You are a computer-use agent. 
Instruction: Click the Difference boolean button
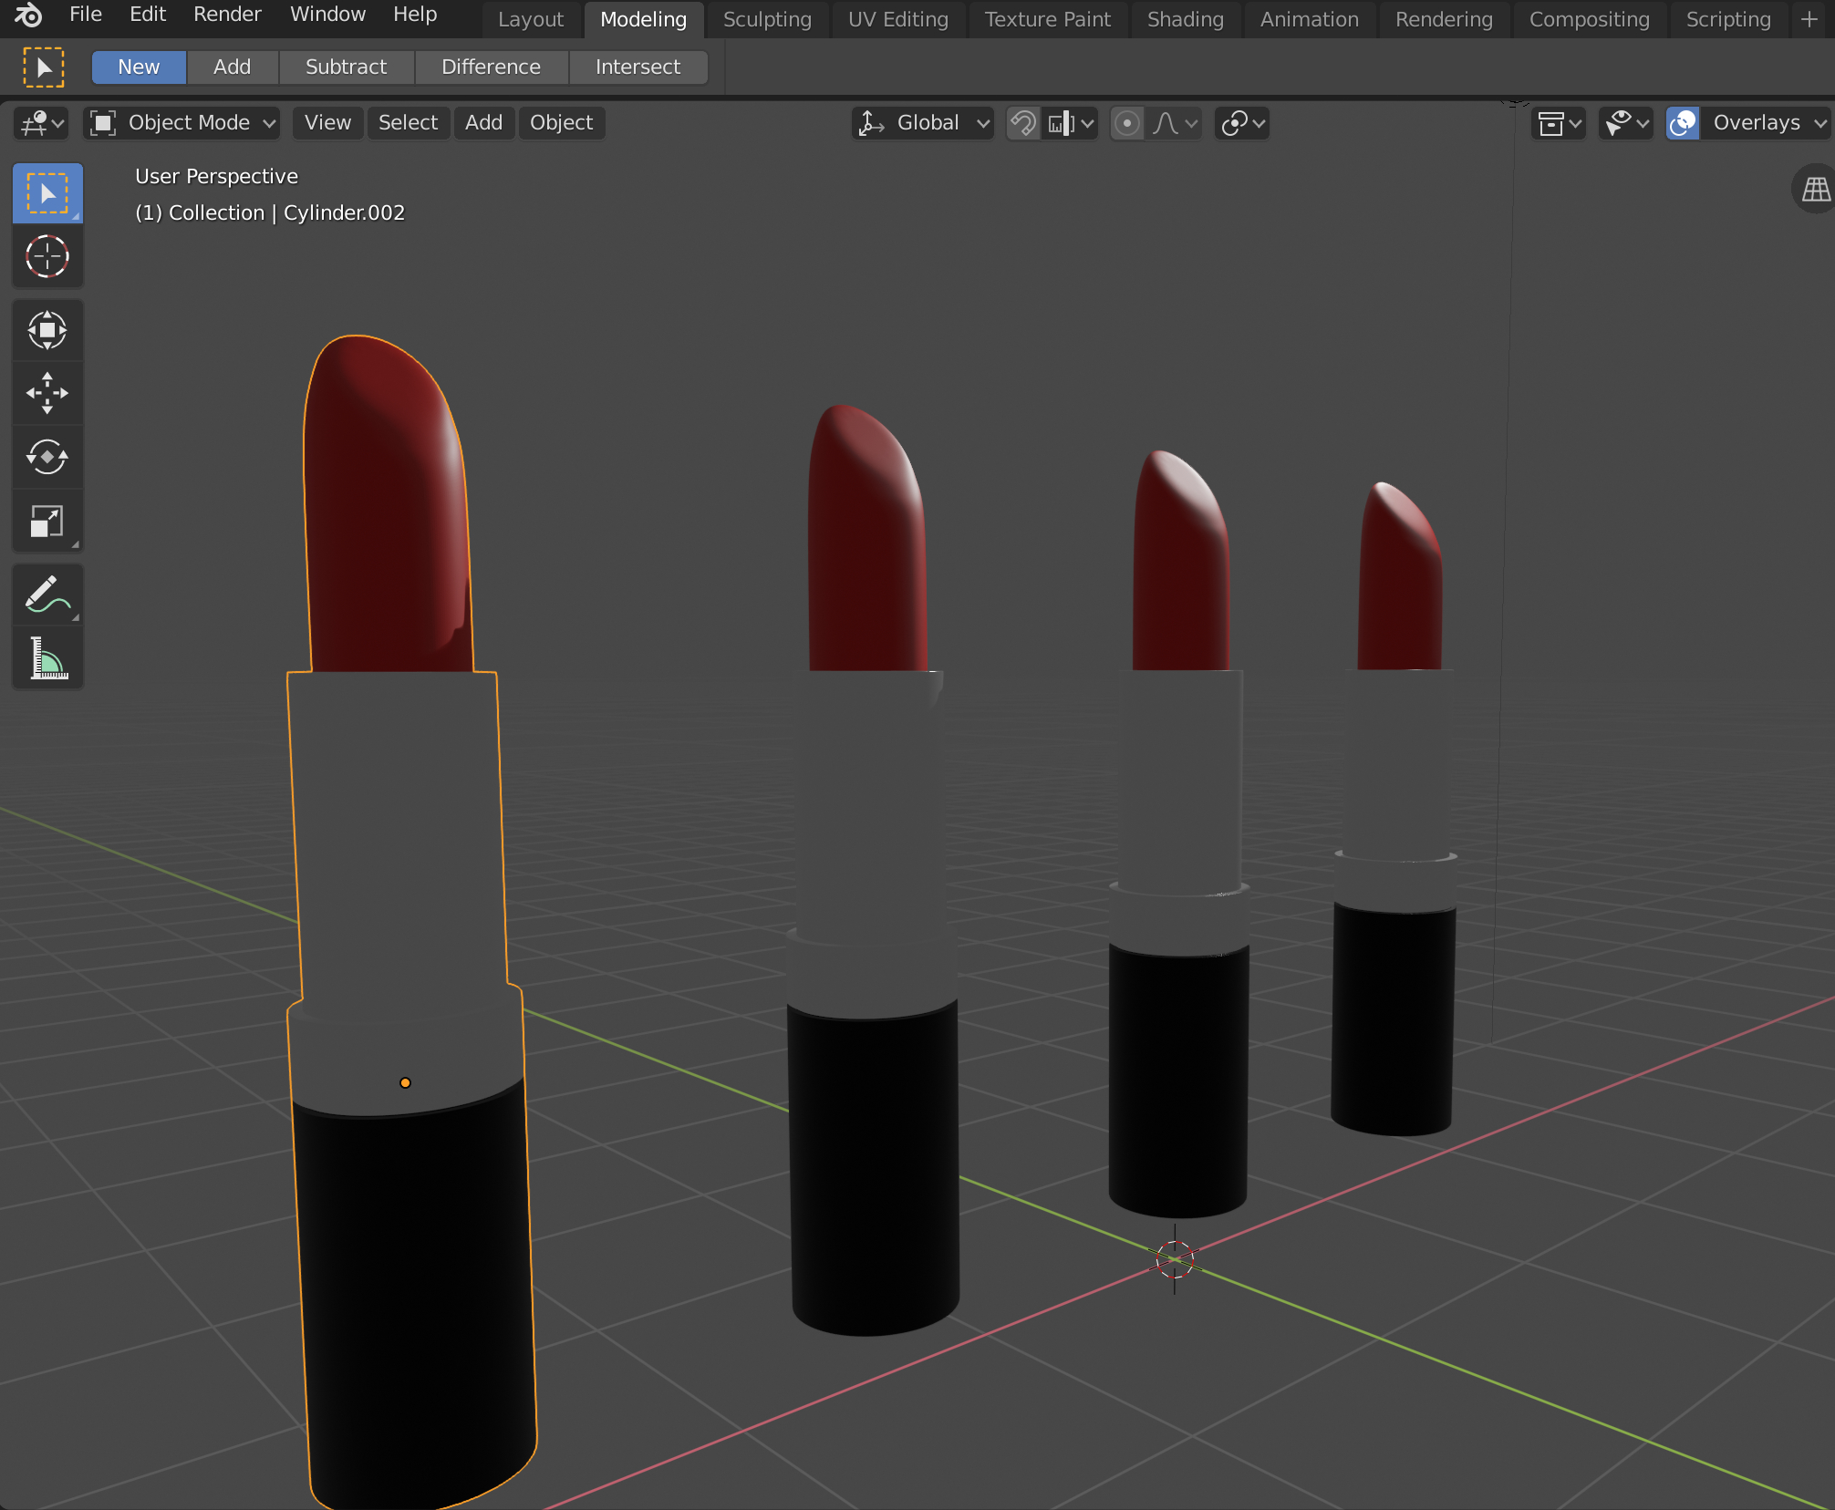491,66
